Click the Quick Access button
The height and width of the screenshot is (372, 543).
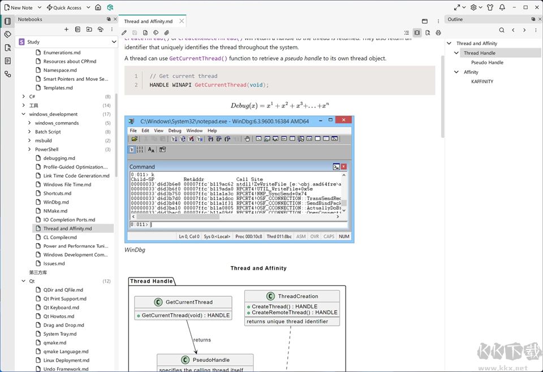(x=64, y=7)
